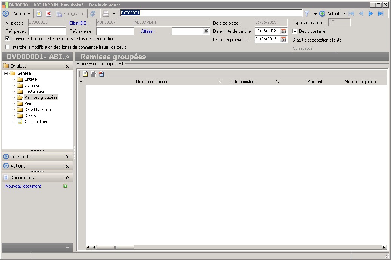Image resolution: width=391 pixels, height=260 pixels.
Task: Jump to the last record arrow
Action: [x=380, y=14]
